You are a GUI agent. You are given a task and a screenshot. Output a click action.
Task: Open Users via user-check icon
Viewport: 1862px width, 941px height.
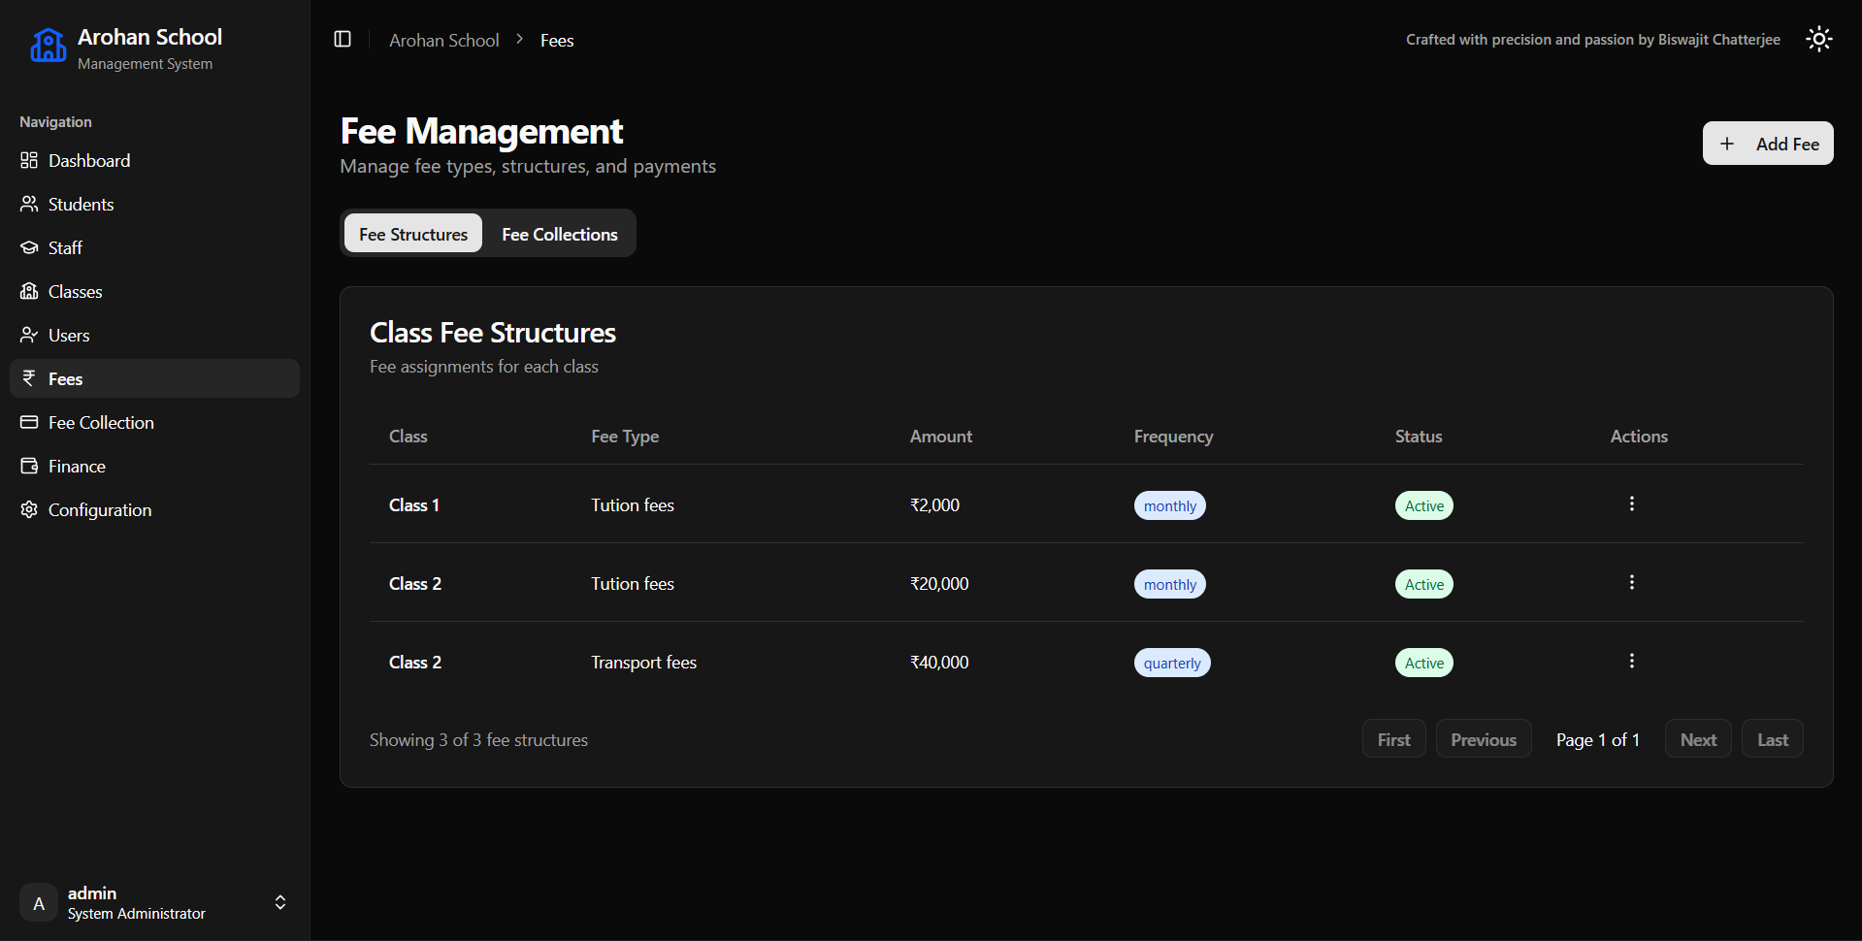coord(29,335)
